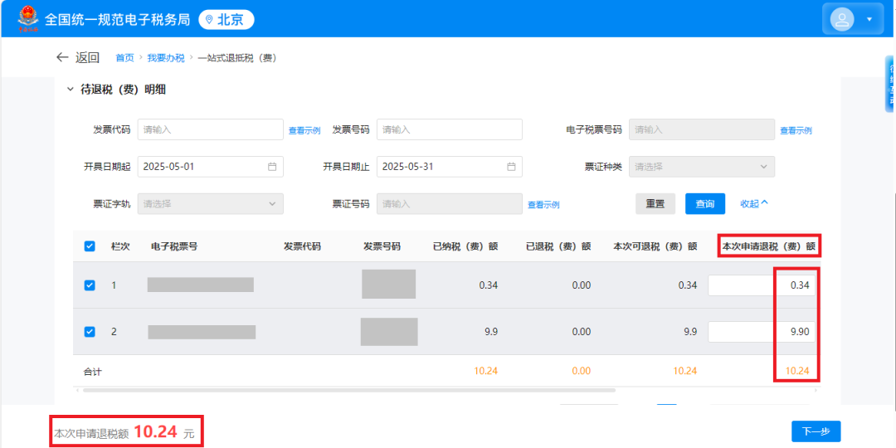
Task: Click the 下一步 next step button
Action: [816, 431]
